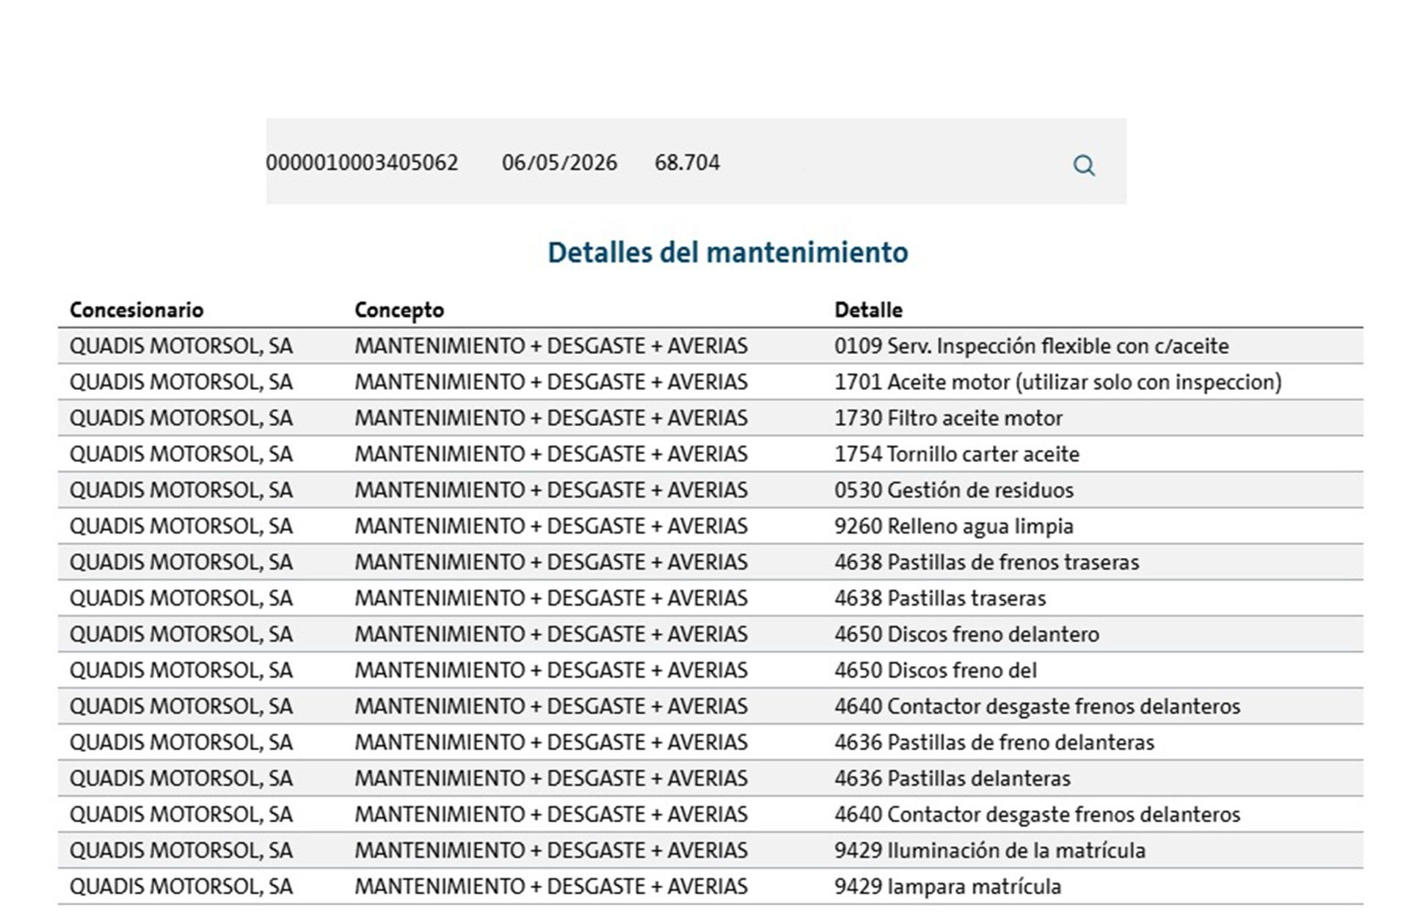Screen dimensions: 1409x924
Task: Click concesionario cell in 9429 lampara row
Action: (181, 887)
